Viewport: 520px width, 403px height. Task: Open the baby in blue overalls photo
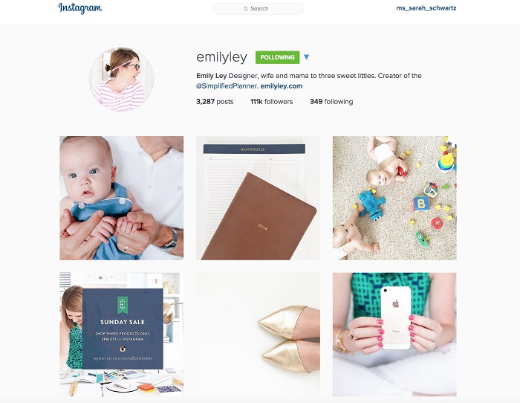tap(121, 198)
